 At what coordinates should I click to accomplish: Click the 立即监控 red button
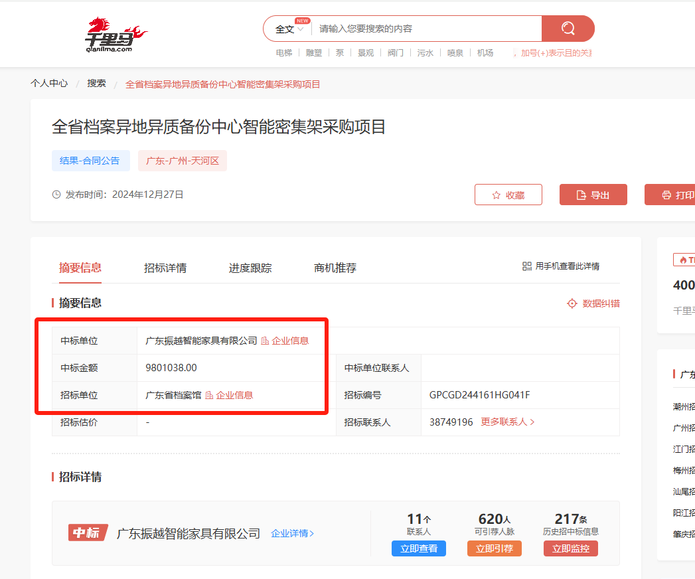pos(571,548)
